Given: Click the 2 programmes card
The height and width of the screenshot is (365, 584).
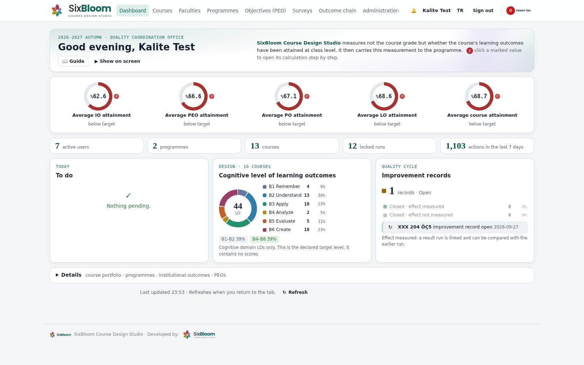Looking at the screenshot, I should coord(194,146).
